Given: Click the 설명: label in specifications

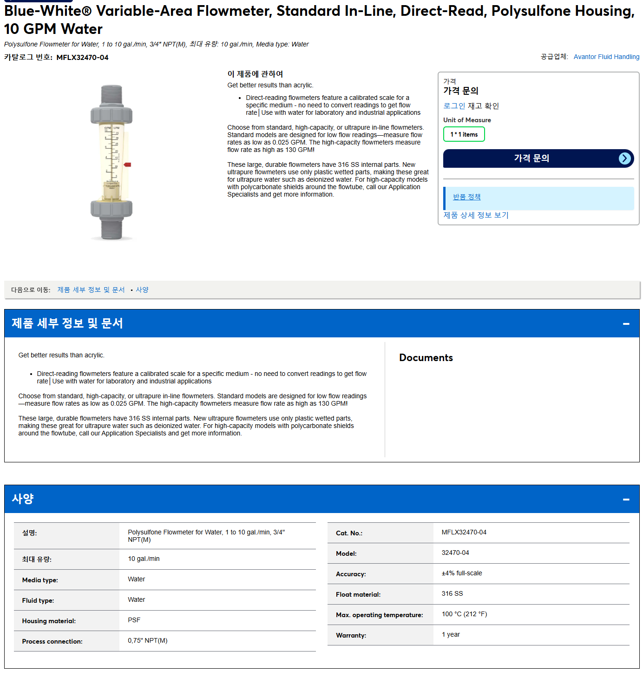Looking at the screenshot, I should [x=29, y=533].
